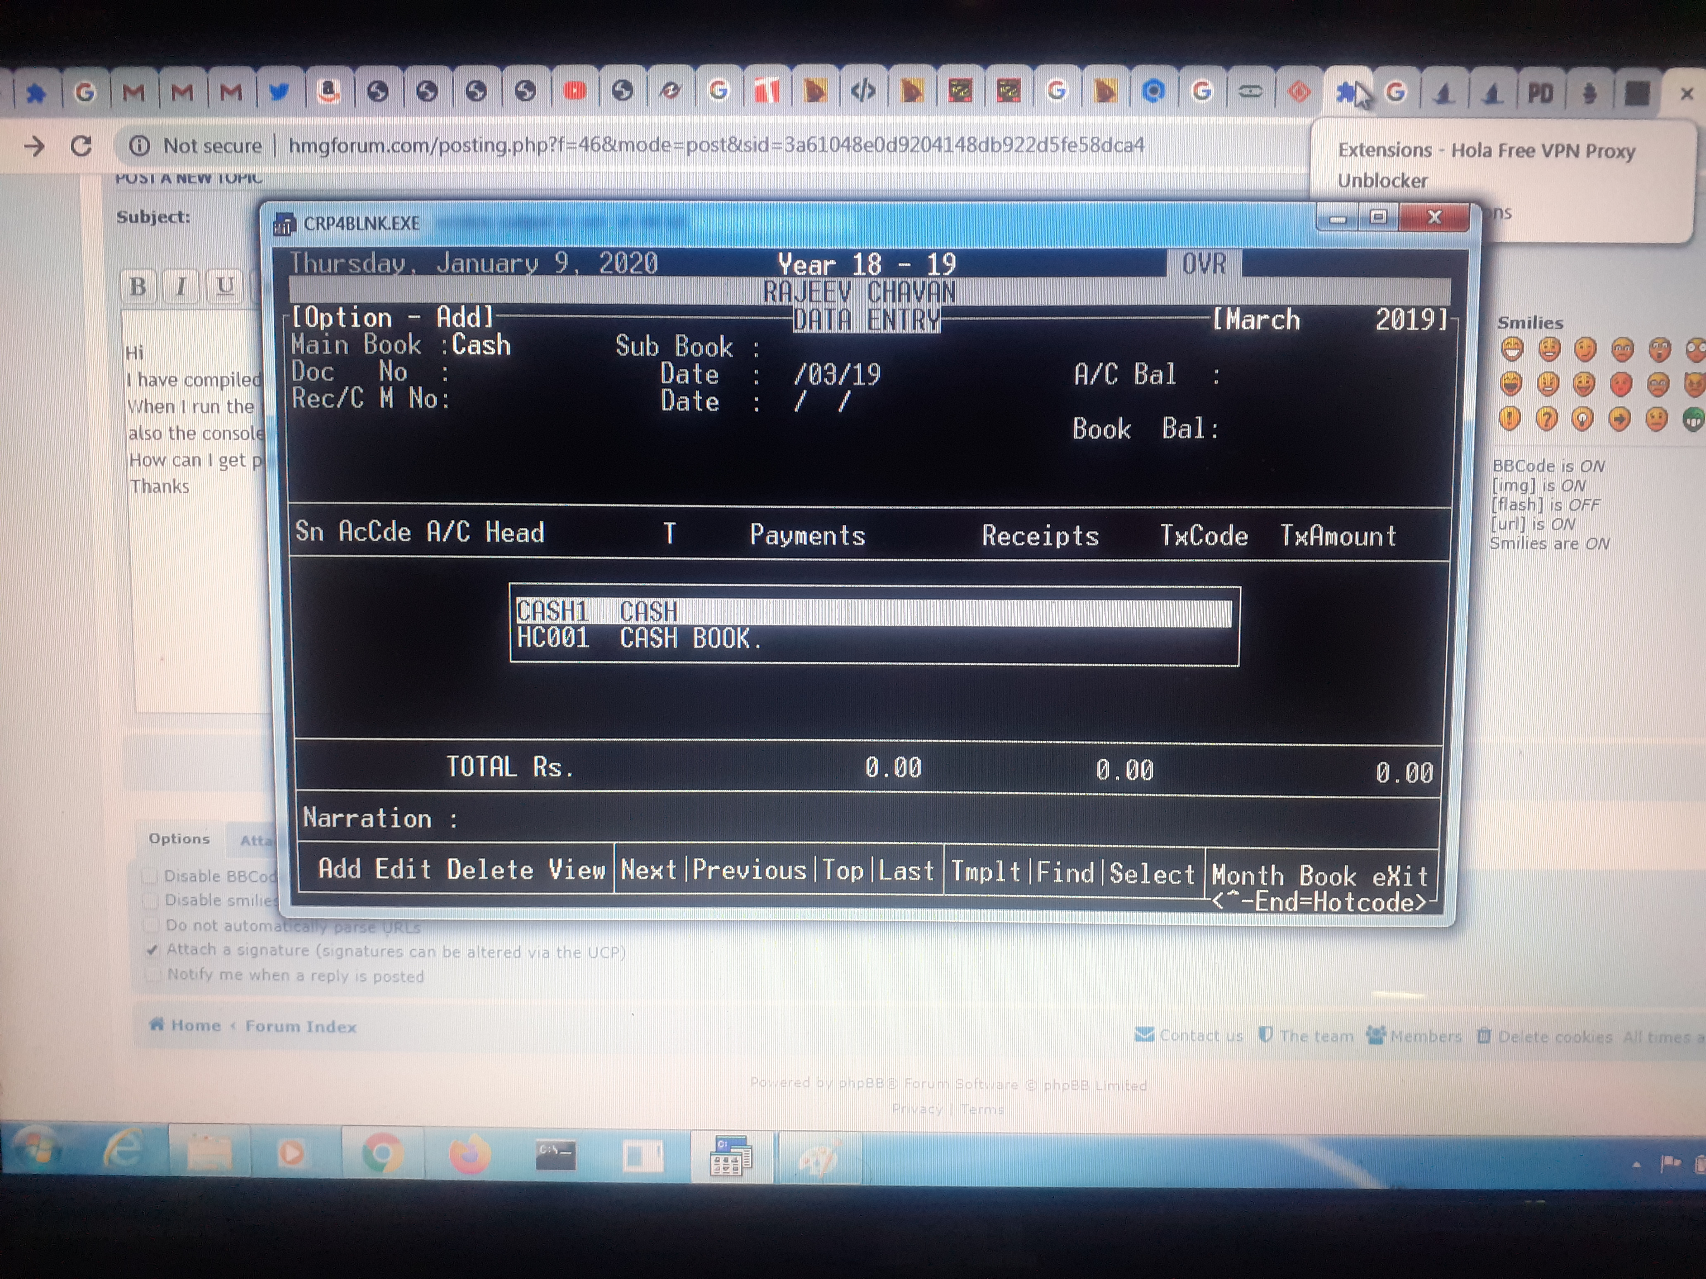Switch to the Twitter browser tab
Viewport: 1706px width, 1279px height.
click(279, 93)
